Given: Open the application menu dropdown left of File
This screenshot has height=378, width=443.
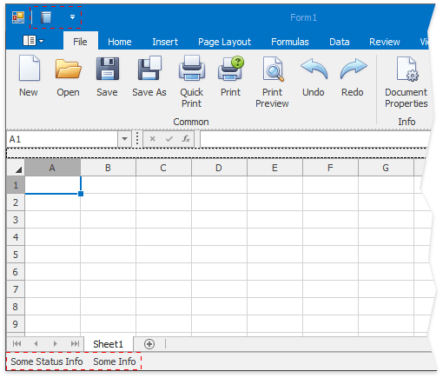Looking at the screenshot, I should pos(34,41).
